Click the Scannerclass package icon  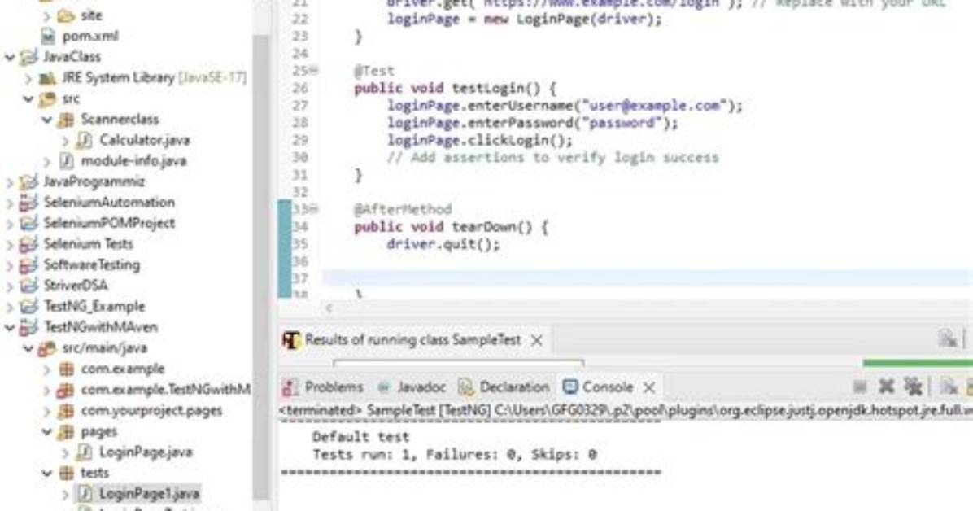click(66, 120)
